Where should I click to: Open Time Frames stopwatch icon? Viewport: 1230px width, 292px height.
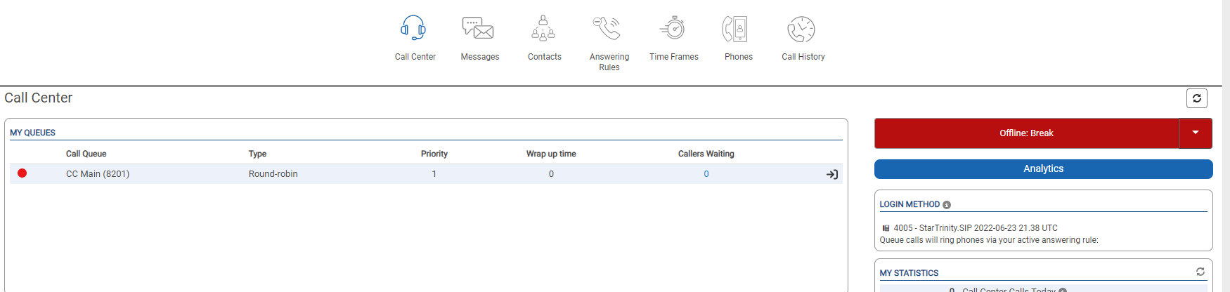coord(673,29)
